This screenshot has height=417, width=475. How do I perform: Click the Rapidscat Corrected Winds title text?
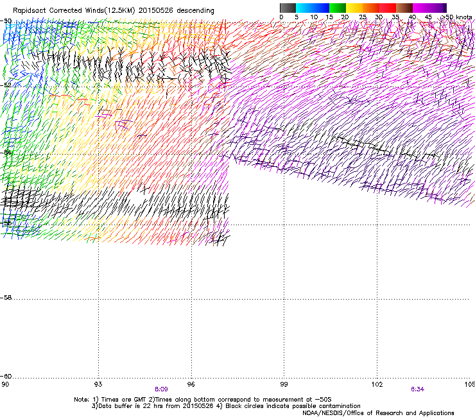[x=114, y=11]
